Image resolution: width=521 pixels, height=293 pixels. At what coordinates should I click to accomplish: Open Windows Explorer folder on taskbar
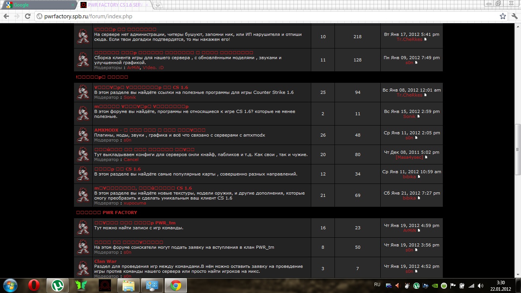click(x=128, y=285)
